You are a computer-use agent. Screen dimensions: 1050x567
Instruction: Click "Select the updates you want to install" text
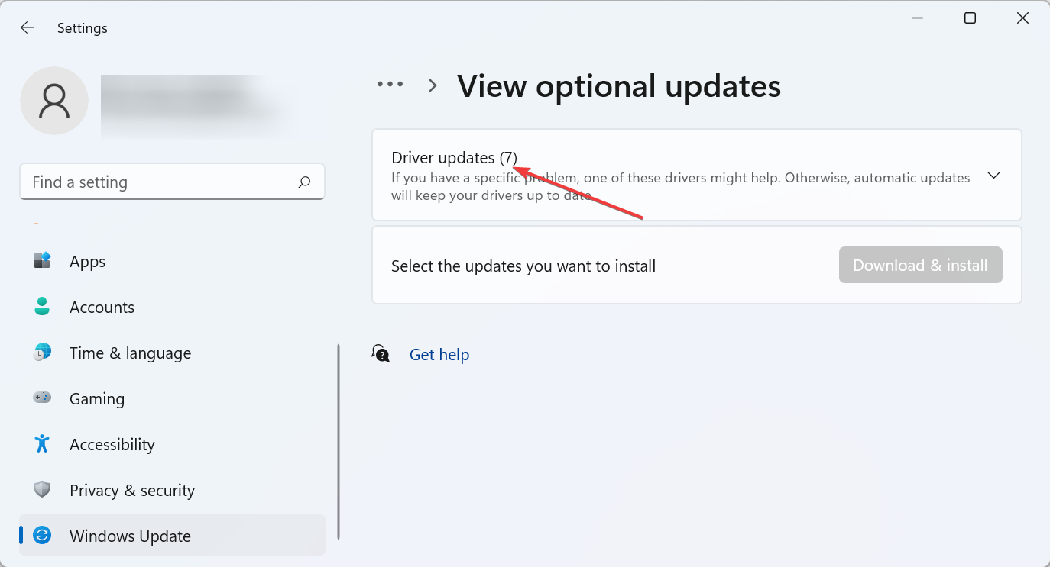(x=523, y=266)
